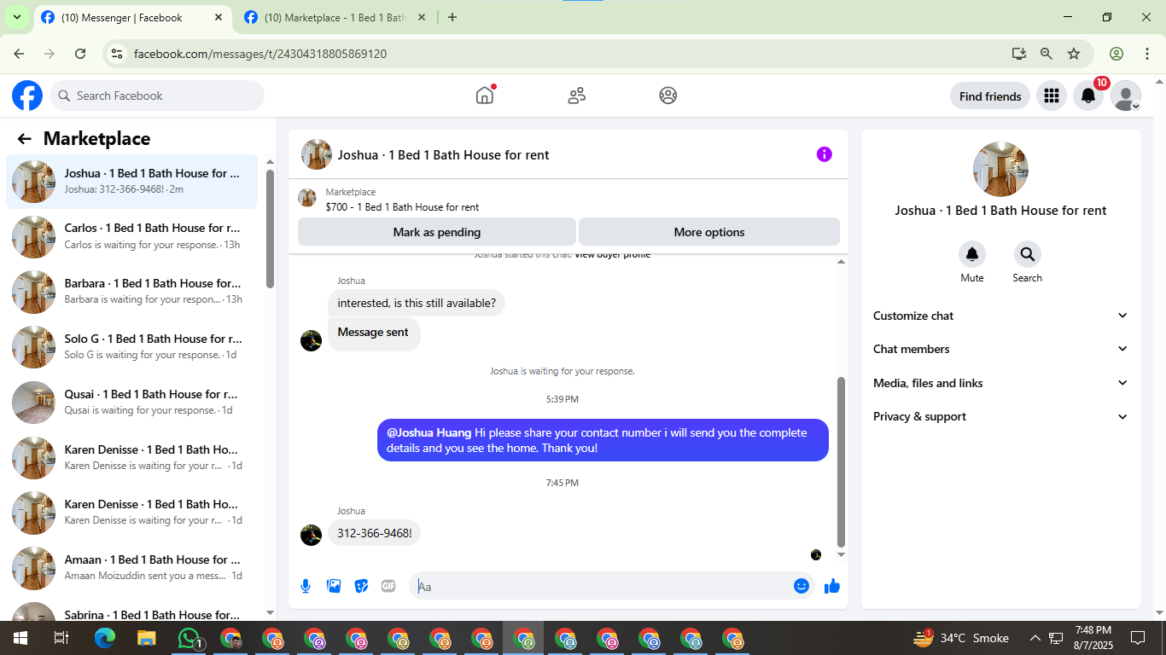Expand Customize chat section
The height and width of the screenshot is (655, 1166).
1000,316
